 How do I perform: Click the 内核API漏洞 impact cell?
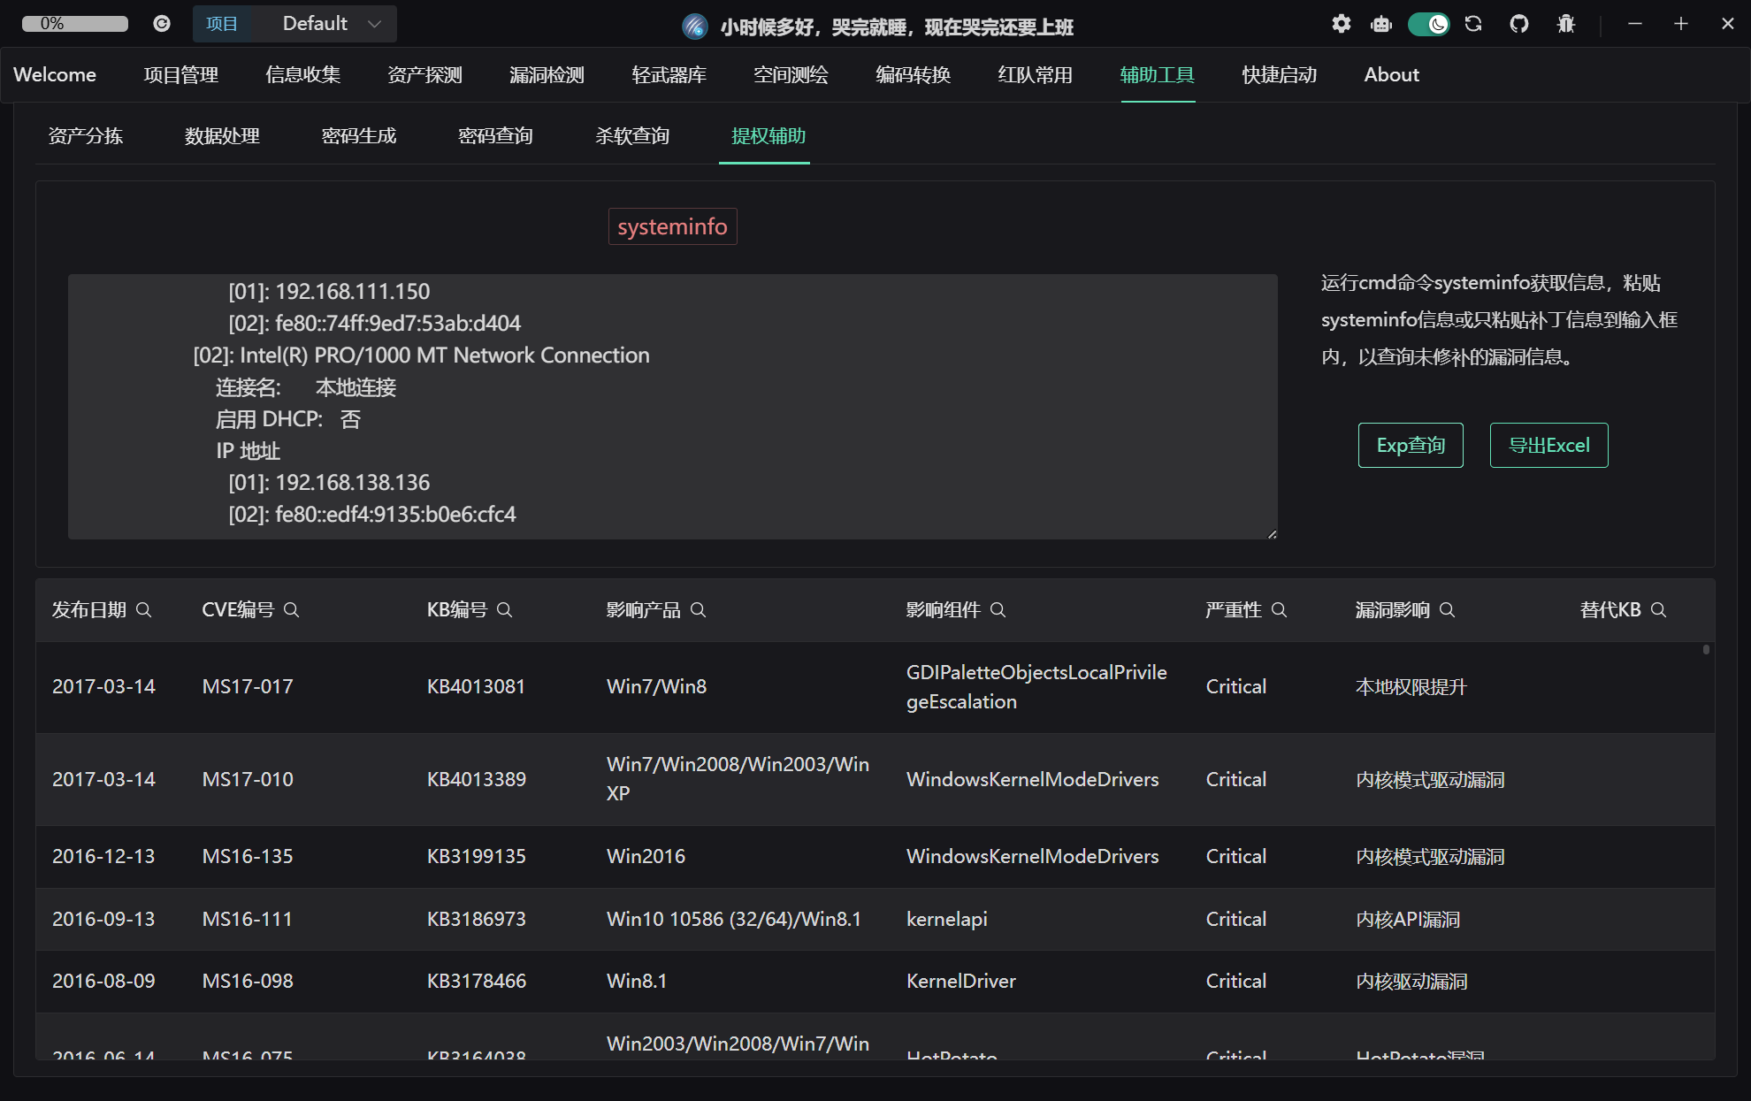1408,920
